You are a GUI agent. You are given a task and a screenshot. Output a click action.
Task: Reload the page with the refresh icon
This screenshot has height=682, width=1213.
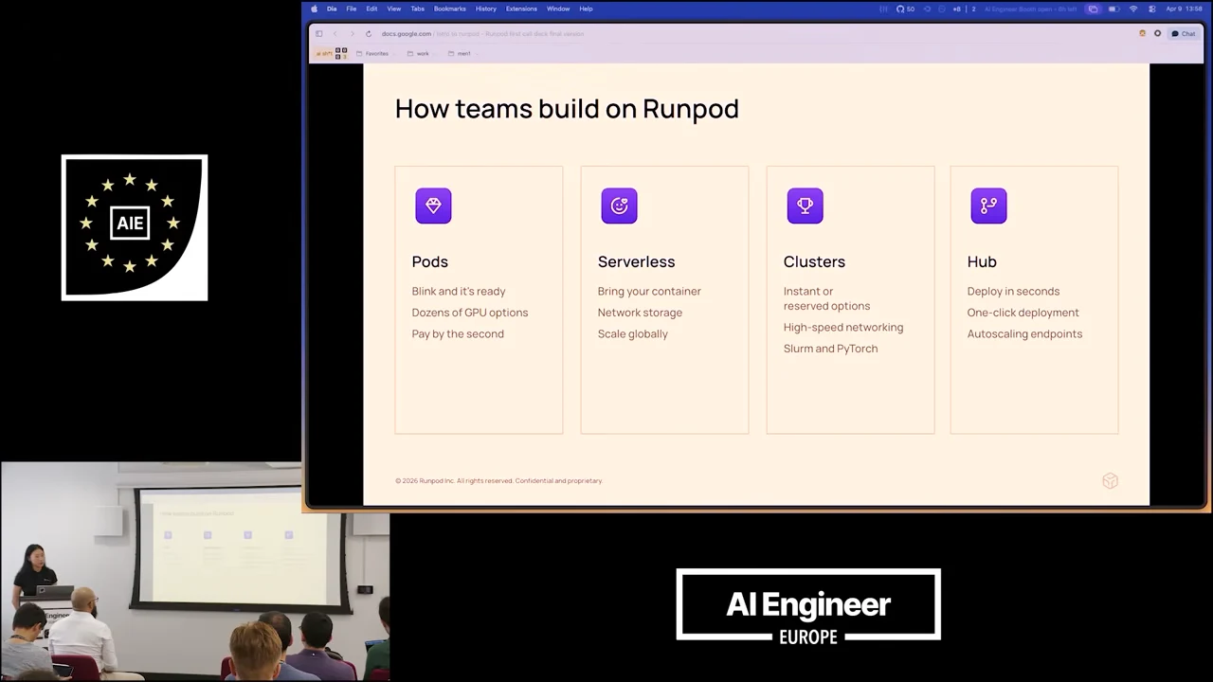click(369, 33)
